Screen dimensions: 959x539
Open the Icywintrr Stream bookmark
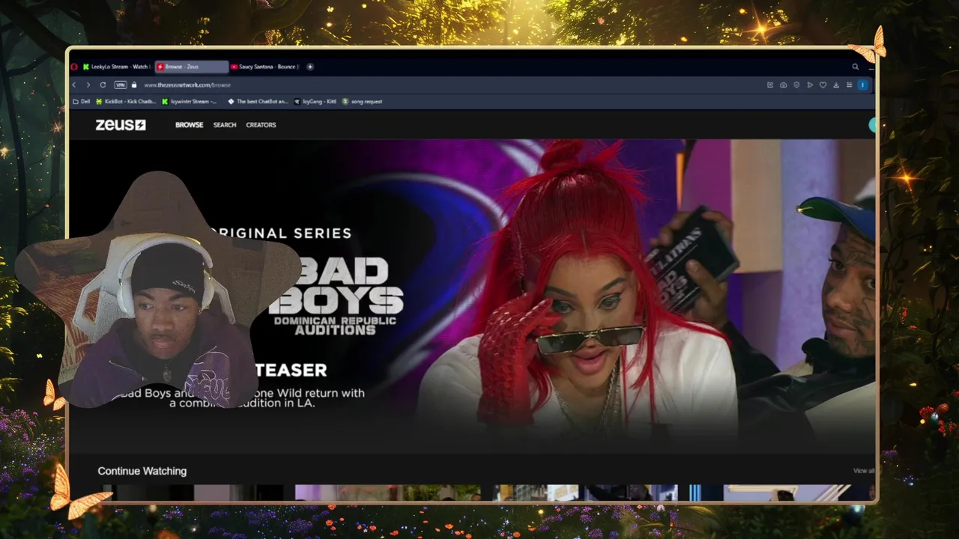[x=190, y=101]
